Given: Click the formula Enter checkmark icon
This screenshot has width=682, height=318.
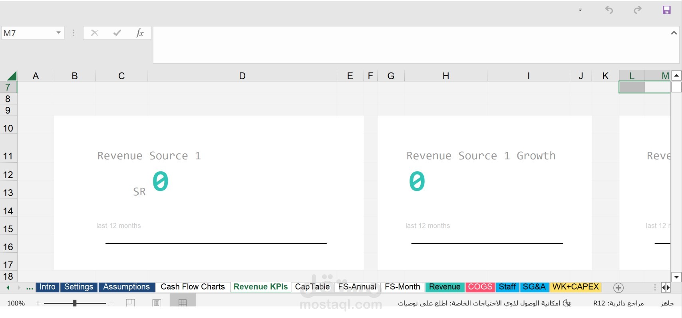Looking at the screenshot, I should 117,33.
